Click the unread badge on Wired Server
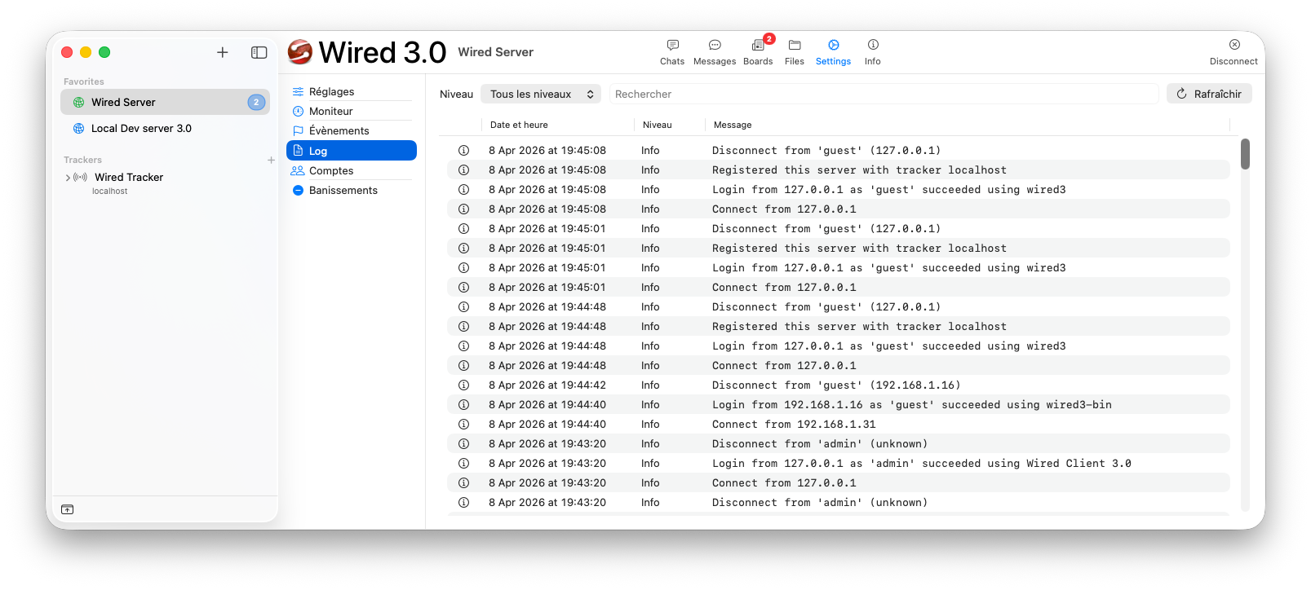The width and height of the screenshot is (1311, 590). pyautogui.click(x=256, y=103)
